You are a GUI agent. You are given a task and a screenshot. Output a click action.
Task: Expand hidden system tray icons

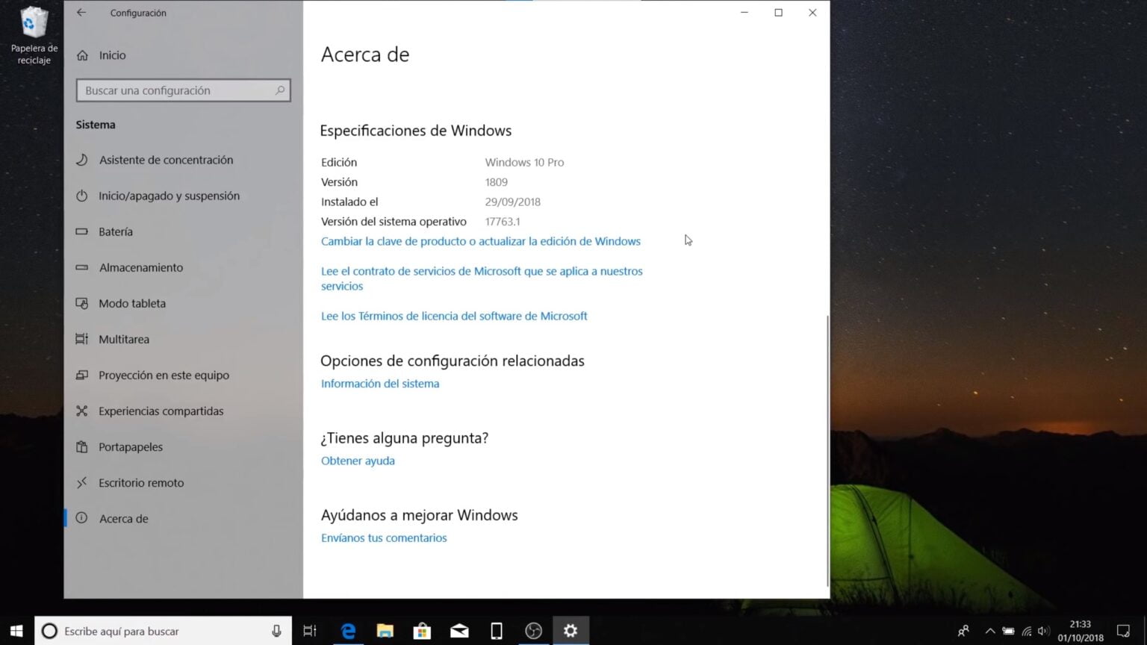990,631
